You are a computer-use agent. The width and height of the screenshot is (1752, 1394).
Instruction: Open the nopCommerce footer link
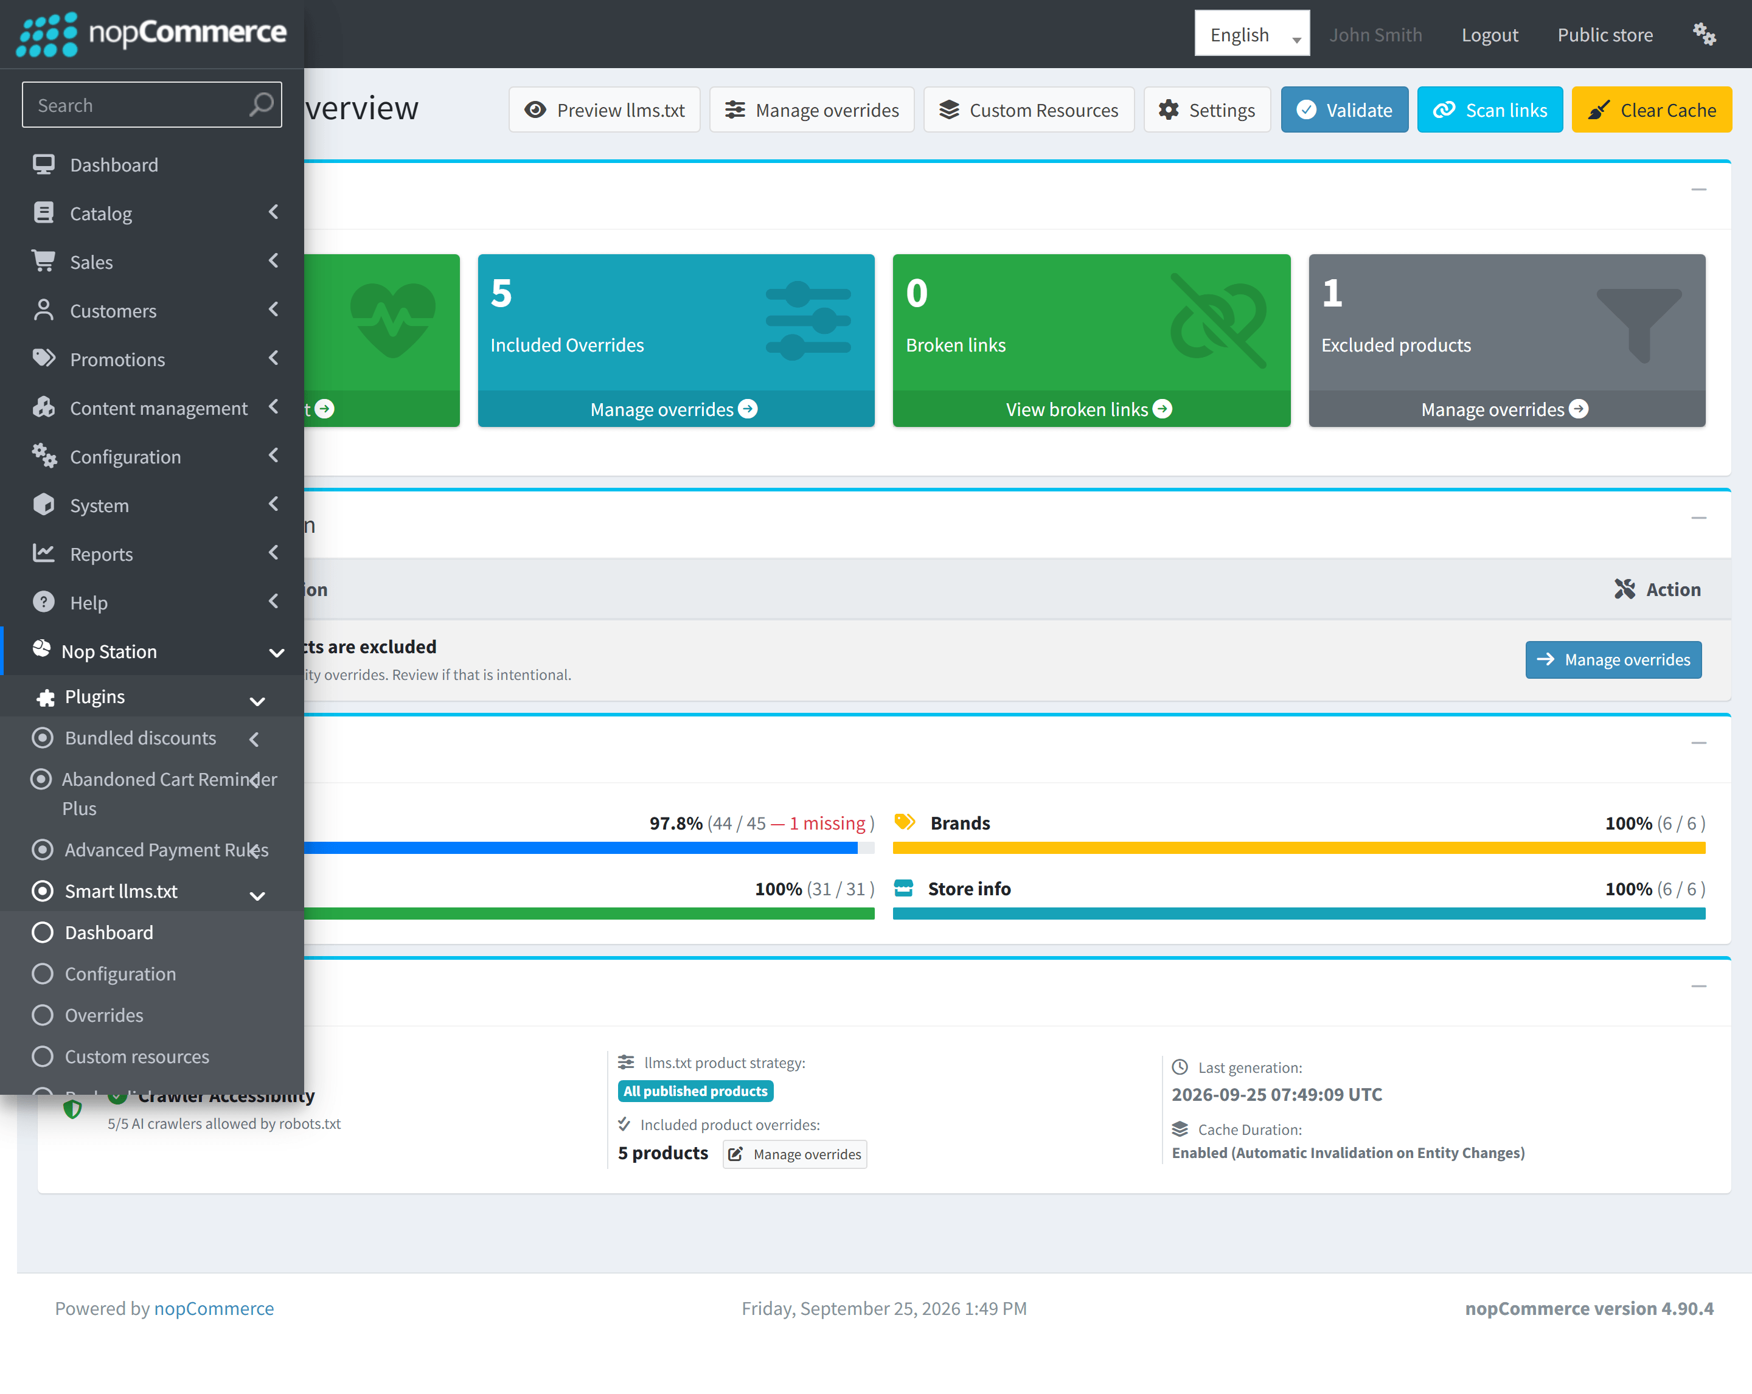point(214,1309)
